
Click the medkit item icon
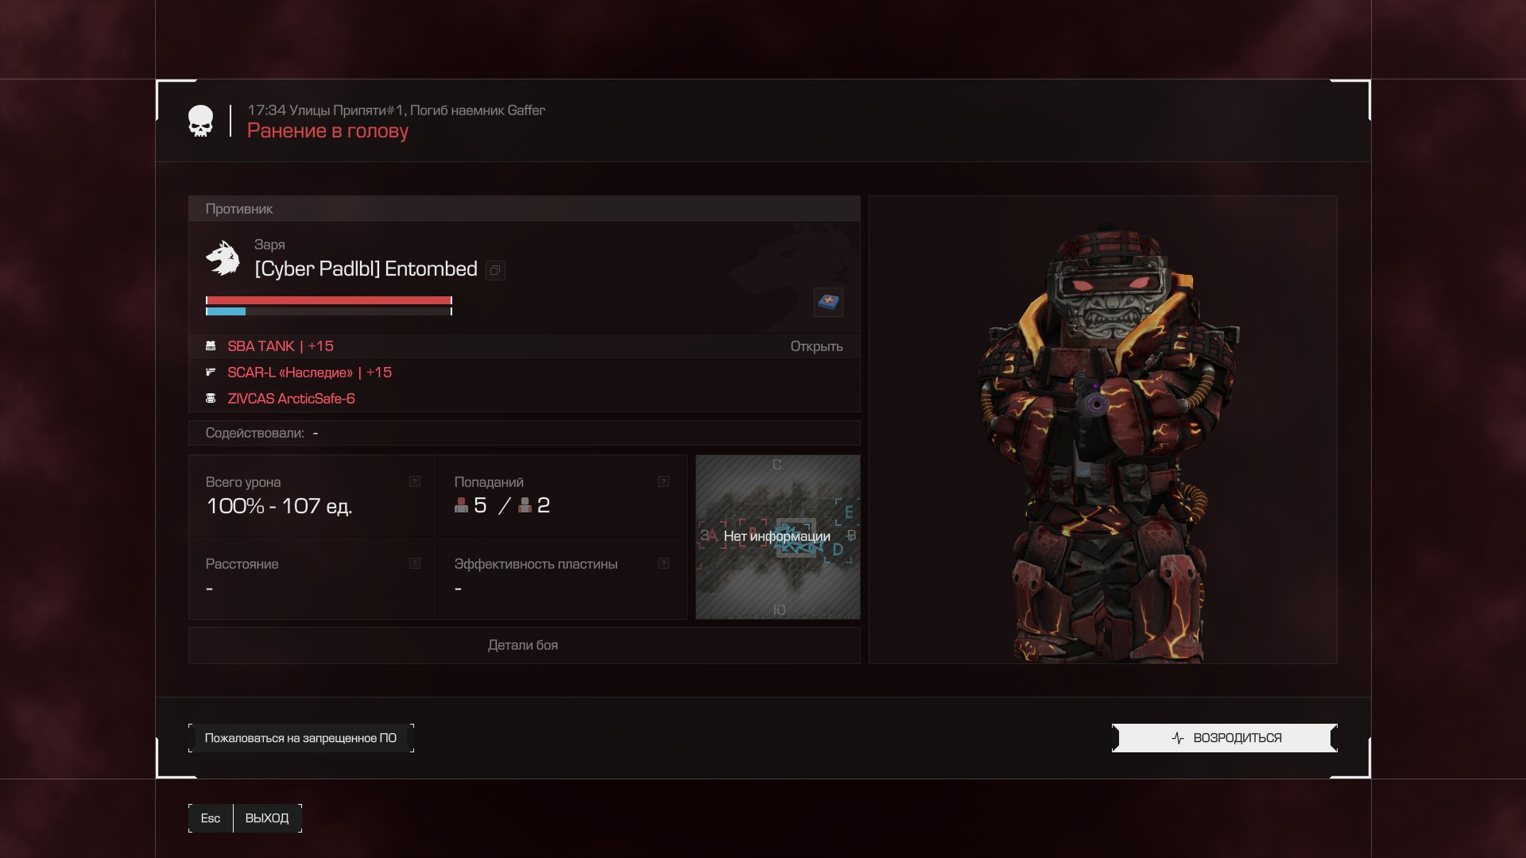[828, 302]
